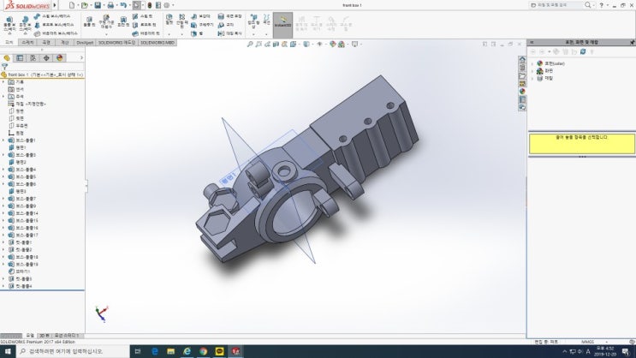Expand the 표현(color) appearance node
This screenshot has width=636, height=358.
coord(532,63)
